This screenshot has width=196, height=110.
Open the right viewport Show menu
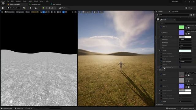point(101,12)
